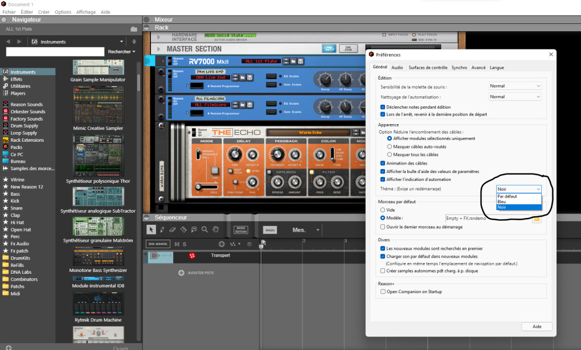Switch to the Langue tab
The width and height of the screenshot is (581, 350).
pyautogui.click(x=497, y=67)
